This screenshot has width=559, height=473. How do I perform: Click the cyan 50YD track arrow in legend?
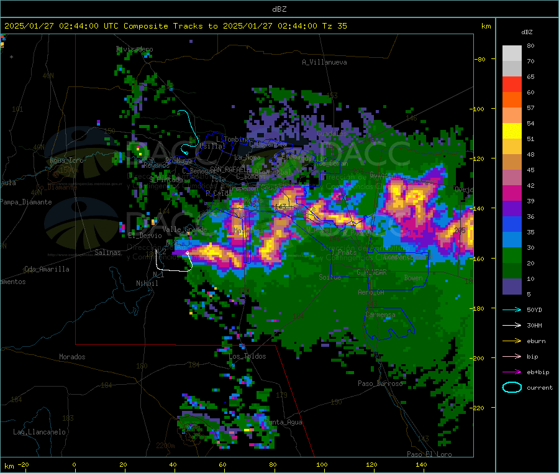click(512, 310)
